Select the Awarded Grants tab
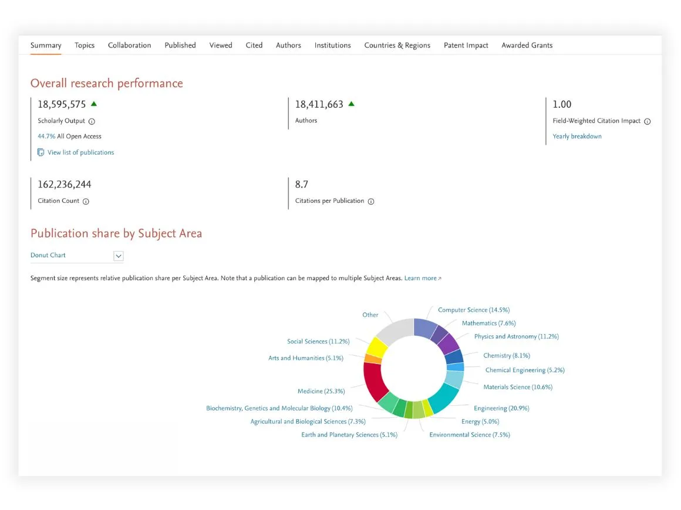The image size is (681, 510). click(527, 45)
